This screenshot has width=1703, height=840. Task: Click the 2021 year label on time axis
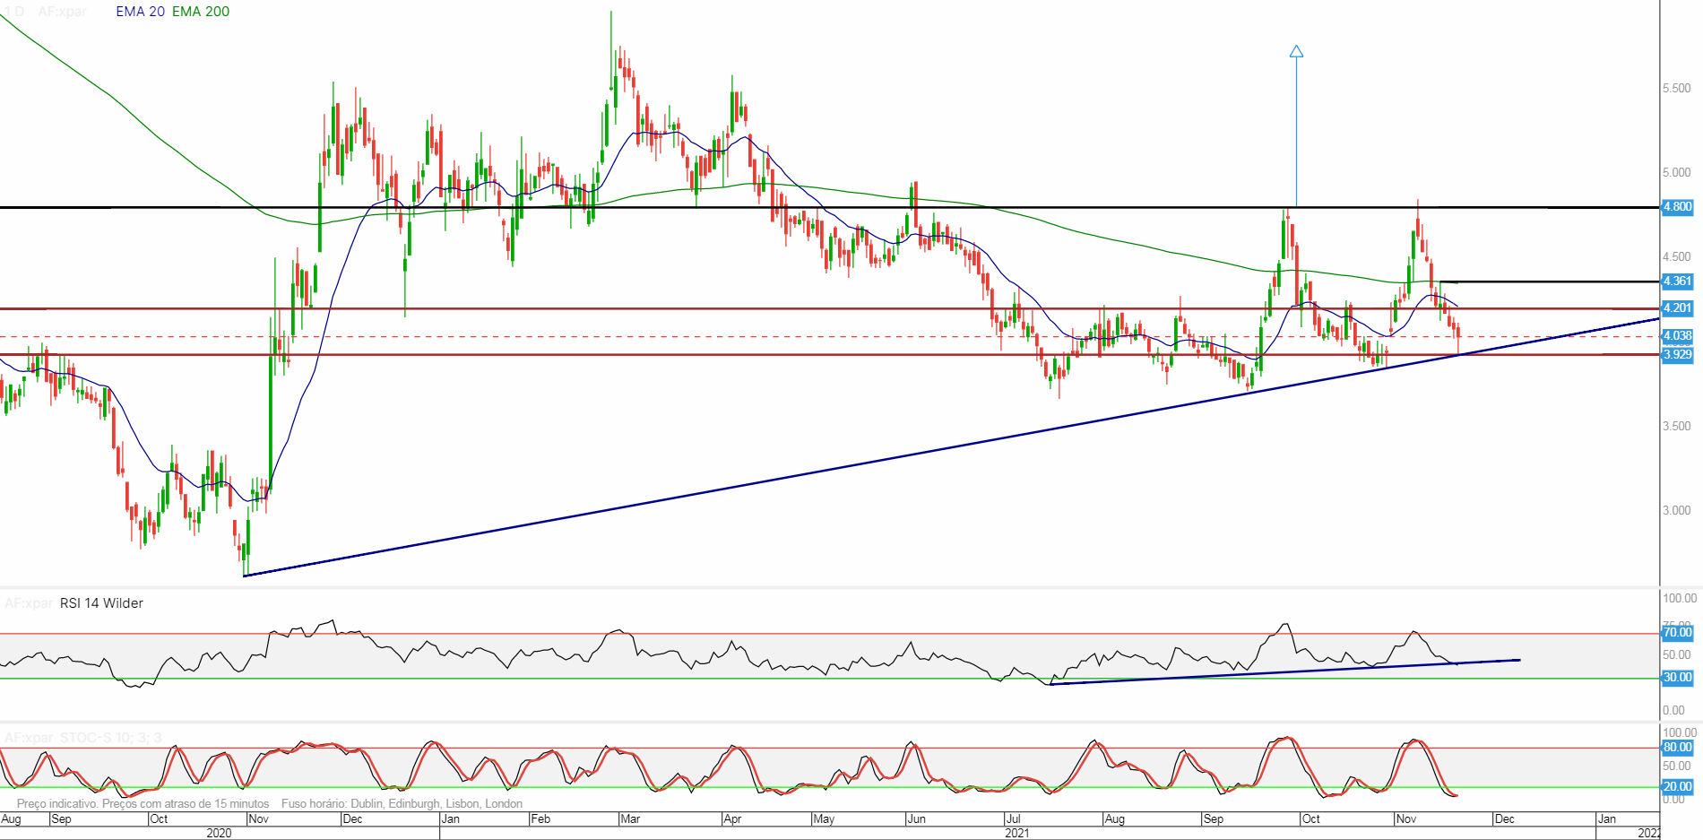point(1016,833)
